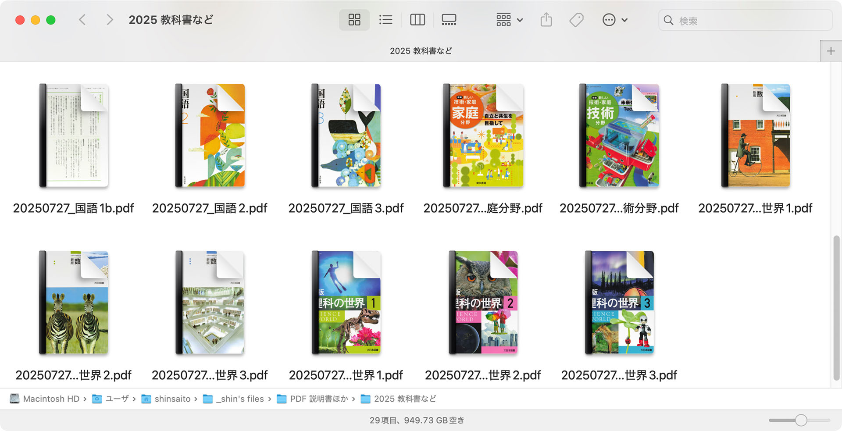Expand the chevron next to the sort icon
842x431 pixels.
(519, 20)
